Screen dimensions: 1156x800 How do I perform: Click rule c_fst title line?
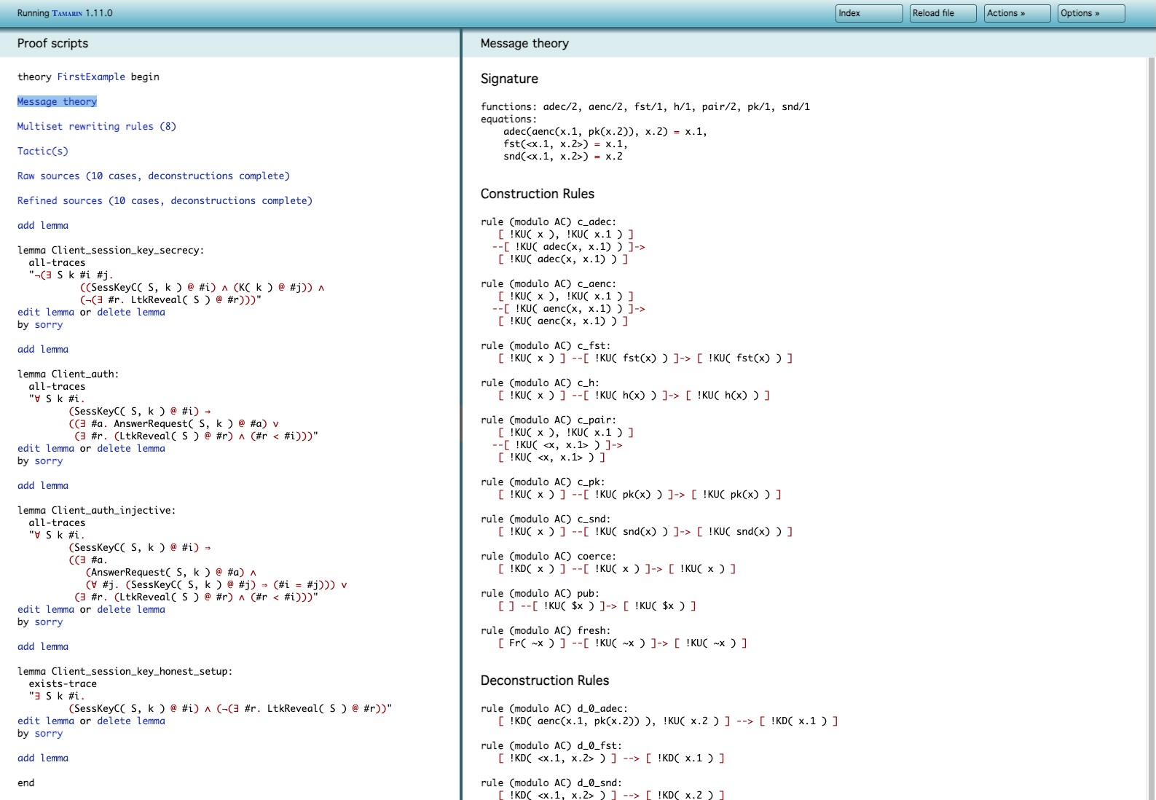point(546,345)
